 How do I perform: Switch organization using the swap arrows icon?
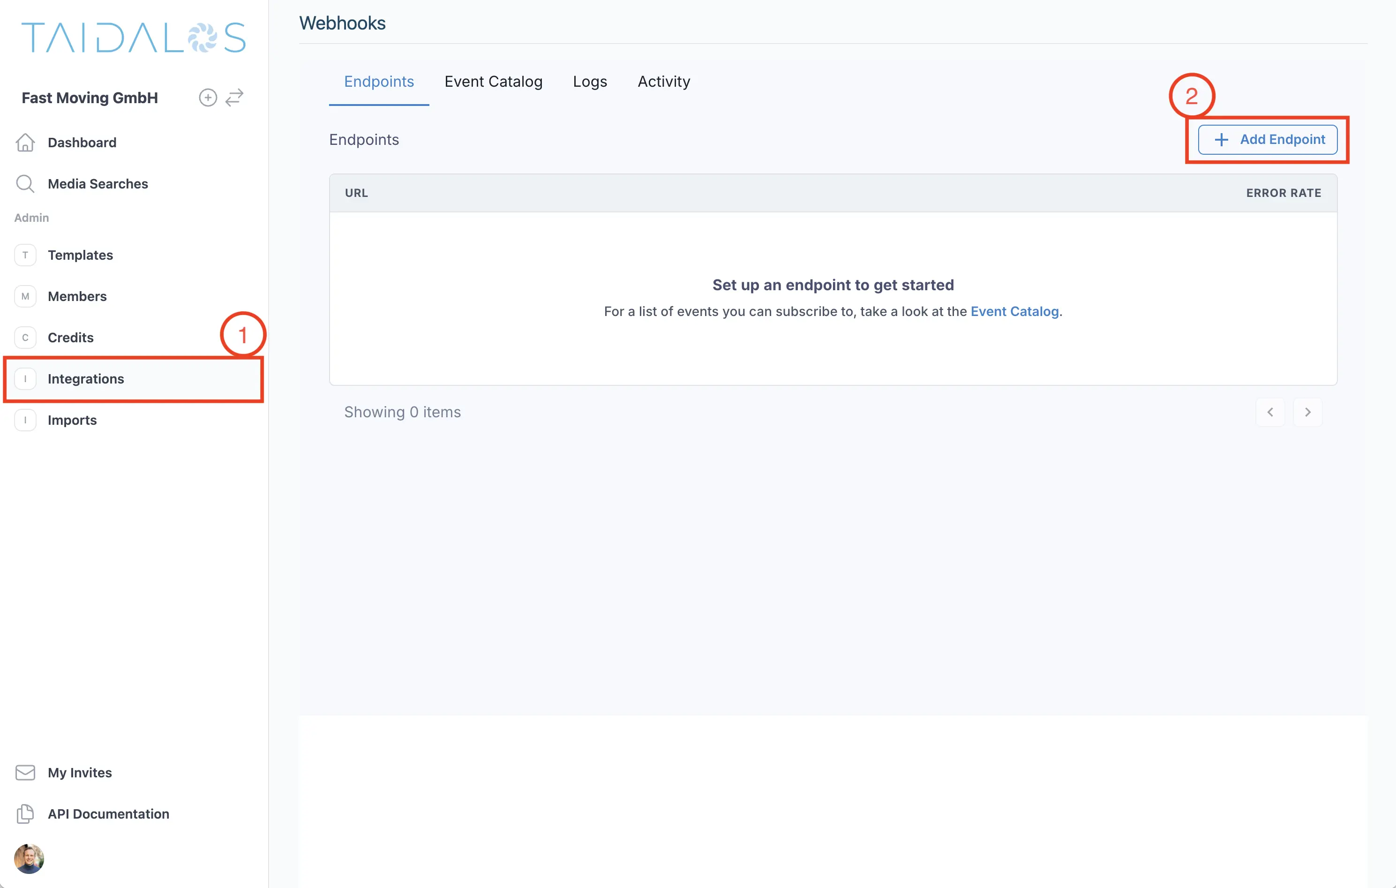point(234,98)
